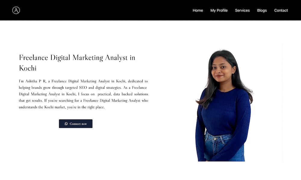Image resolution: width=301 pixels, height=180 pixels.
Task: Click the word Marketing in the main heading
Action: click(88, 58)
